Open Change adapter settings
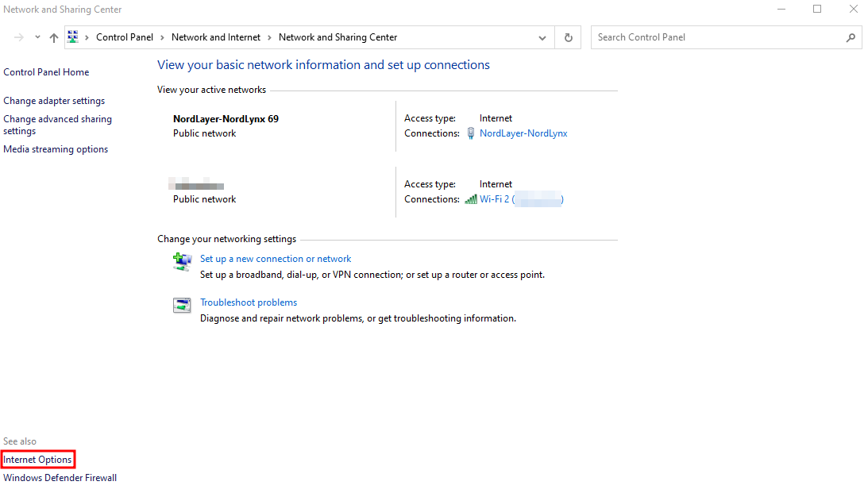The width and height of the screenshot is (868, 493). coord(53,100)
